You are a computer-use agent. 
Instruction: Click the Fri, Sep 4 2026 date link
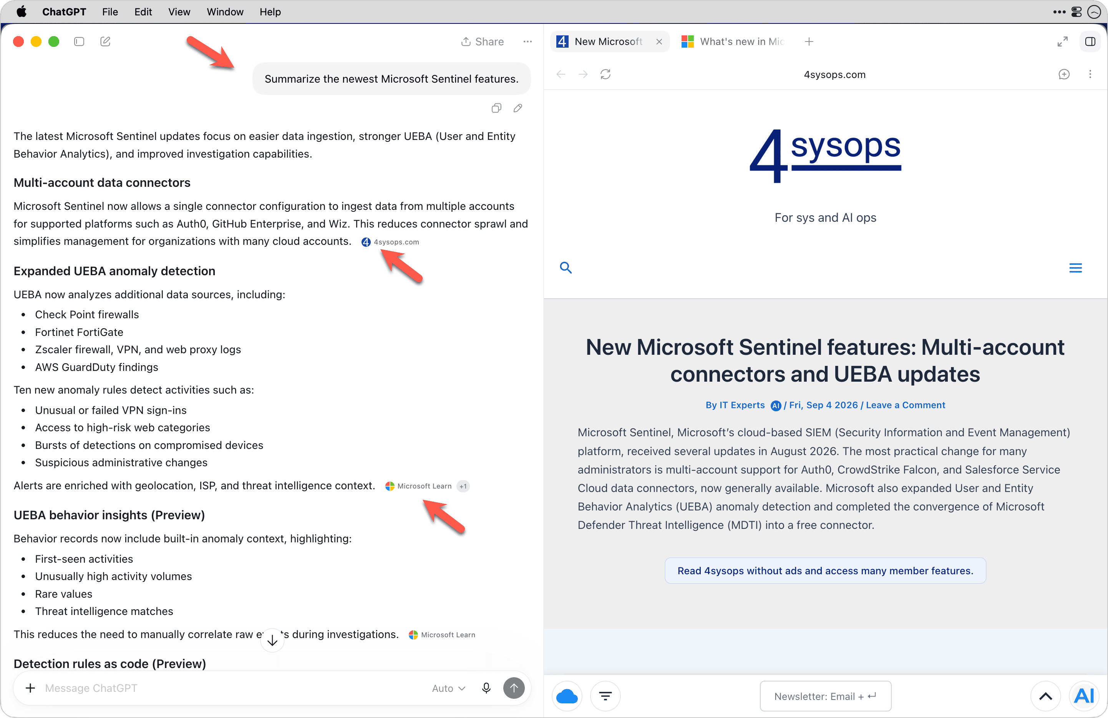pos(823,405)
